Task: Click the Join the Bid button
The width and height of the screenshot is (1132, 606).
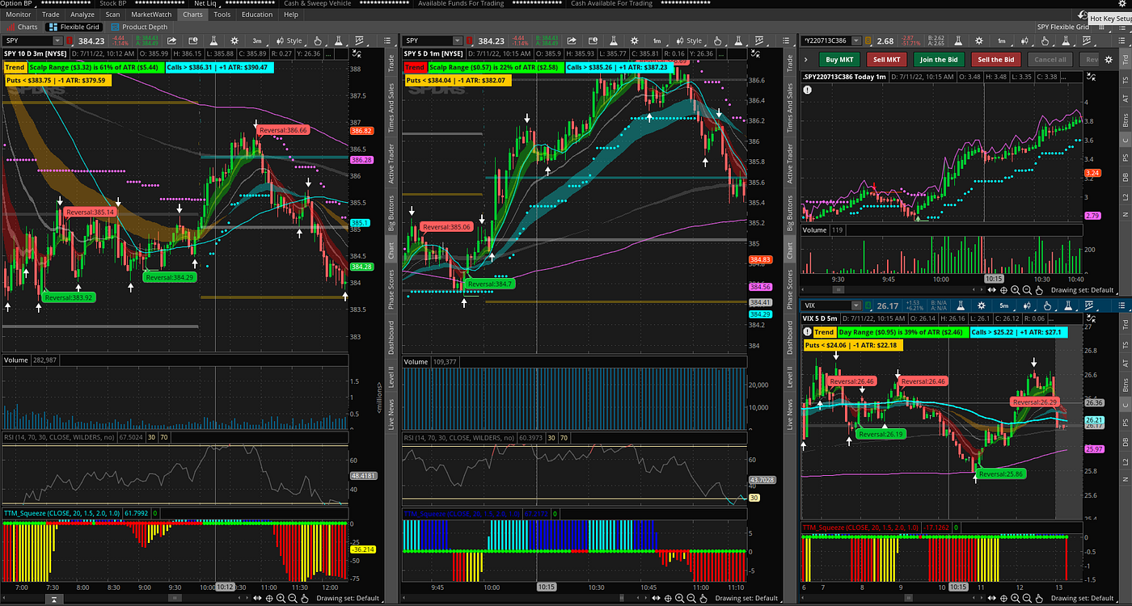Action: (x=939, y=60)
